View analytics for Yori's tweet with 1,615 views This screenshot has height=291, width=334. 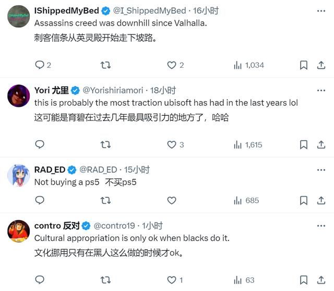248,144
